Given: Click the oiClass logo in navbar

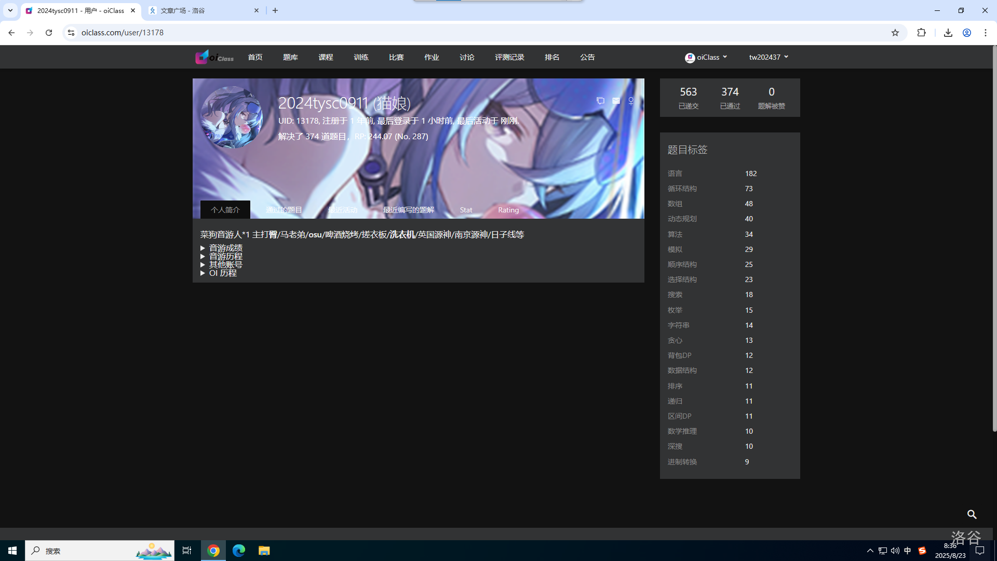Looking at the screenshot, I should (x=214, y=57).
